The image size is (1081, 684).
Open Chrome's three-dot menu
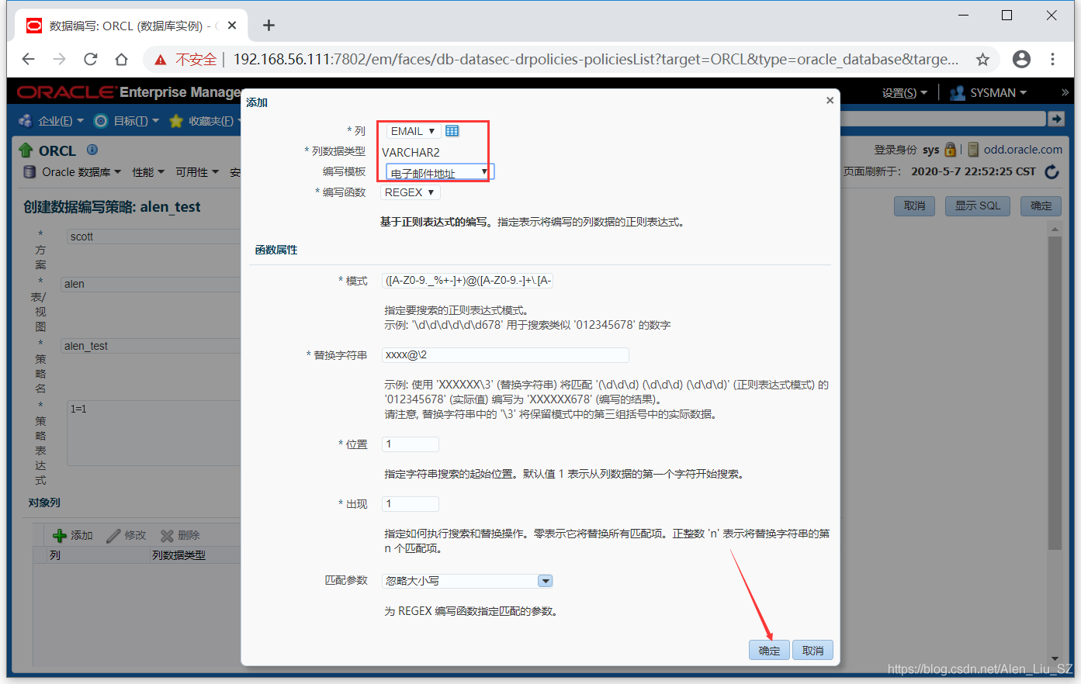(1052, 59)
